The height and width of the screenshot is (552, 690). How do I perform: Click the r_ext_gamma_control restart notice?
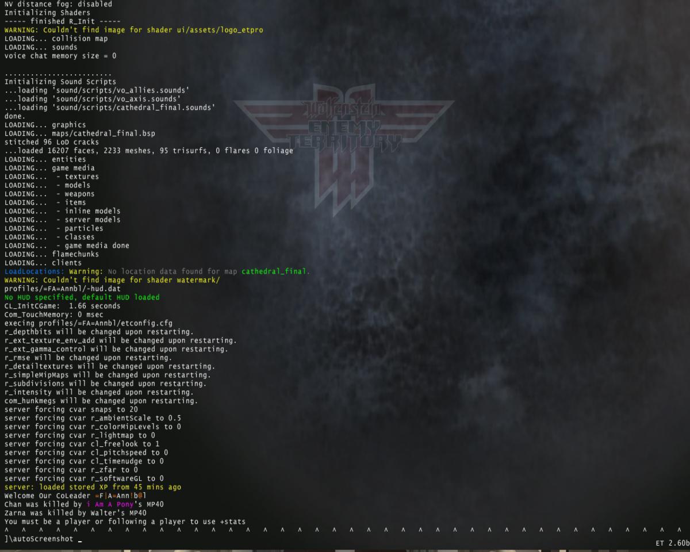pyautogui.click(x=116, y=349)
